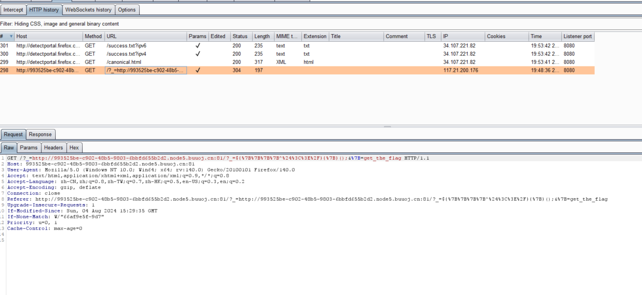642x295 pixels.
Task: Open the Request tab
Action: click(13, 134)
